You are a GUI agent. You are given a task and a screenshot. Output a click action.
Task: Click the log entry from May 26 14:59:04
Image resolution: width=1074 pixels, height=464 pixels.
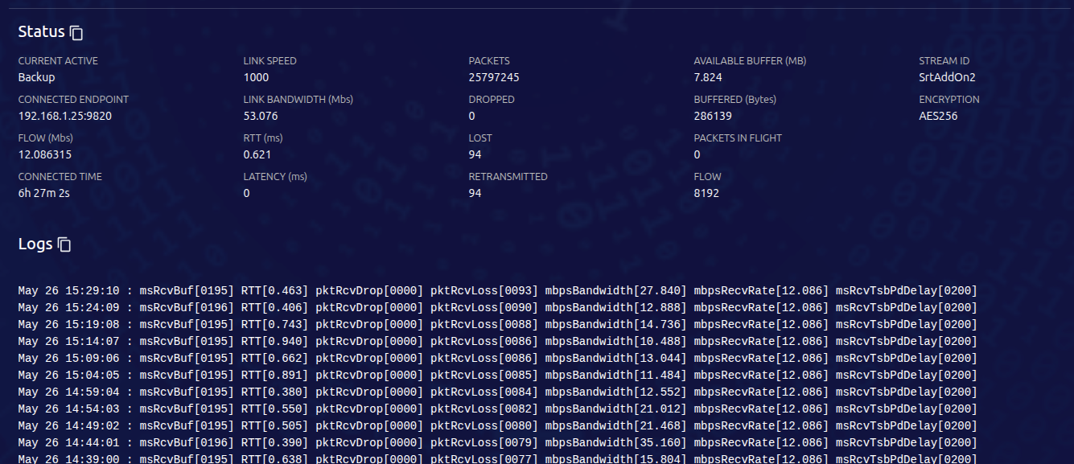(x=497, y=392)
